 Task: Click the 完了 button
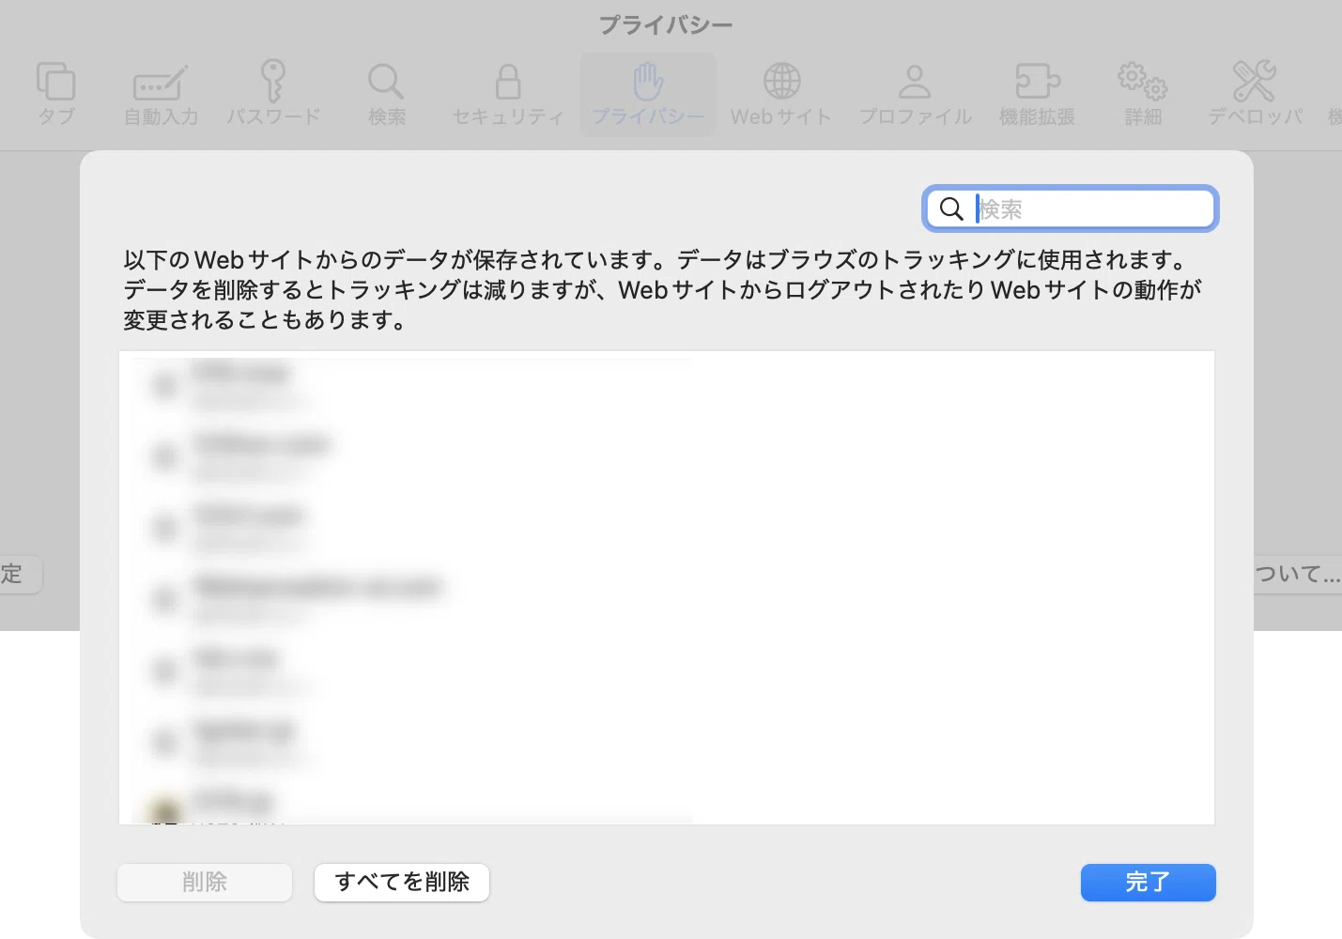(1149, 883)
